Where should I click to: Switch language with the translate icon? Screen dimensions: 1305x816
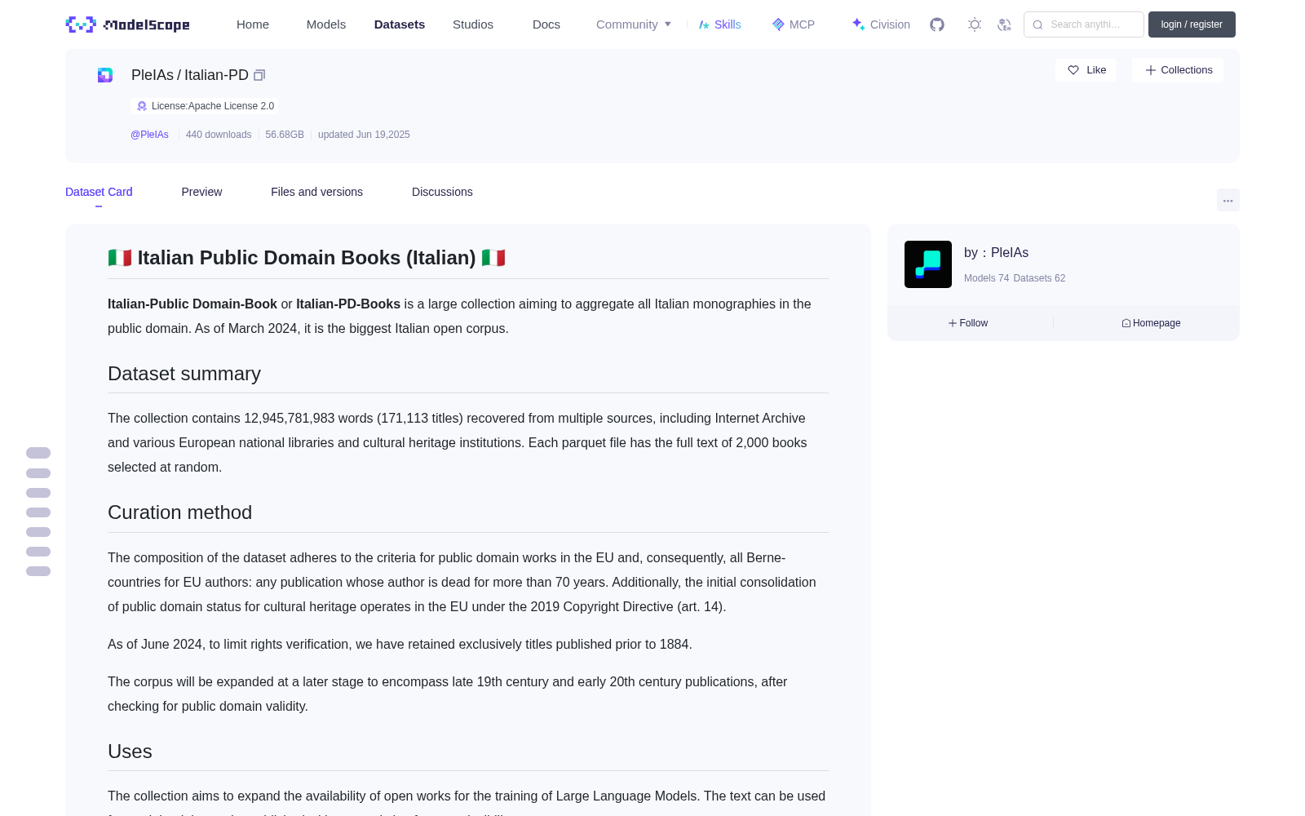1004,24
